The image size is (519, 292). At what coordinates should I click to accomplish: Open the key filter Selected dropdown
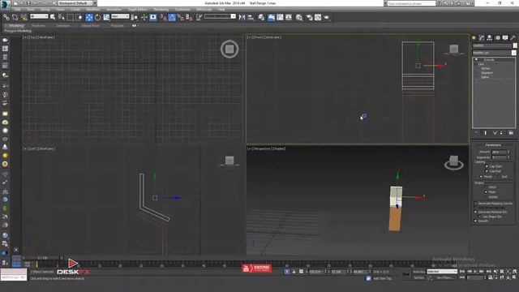point(442,272)
